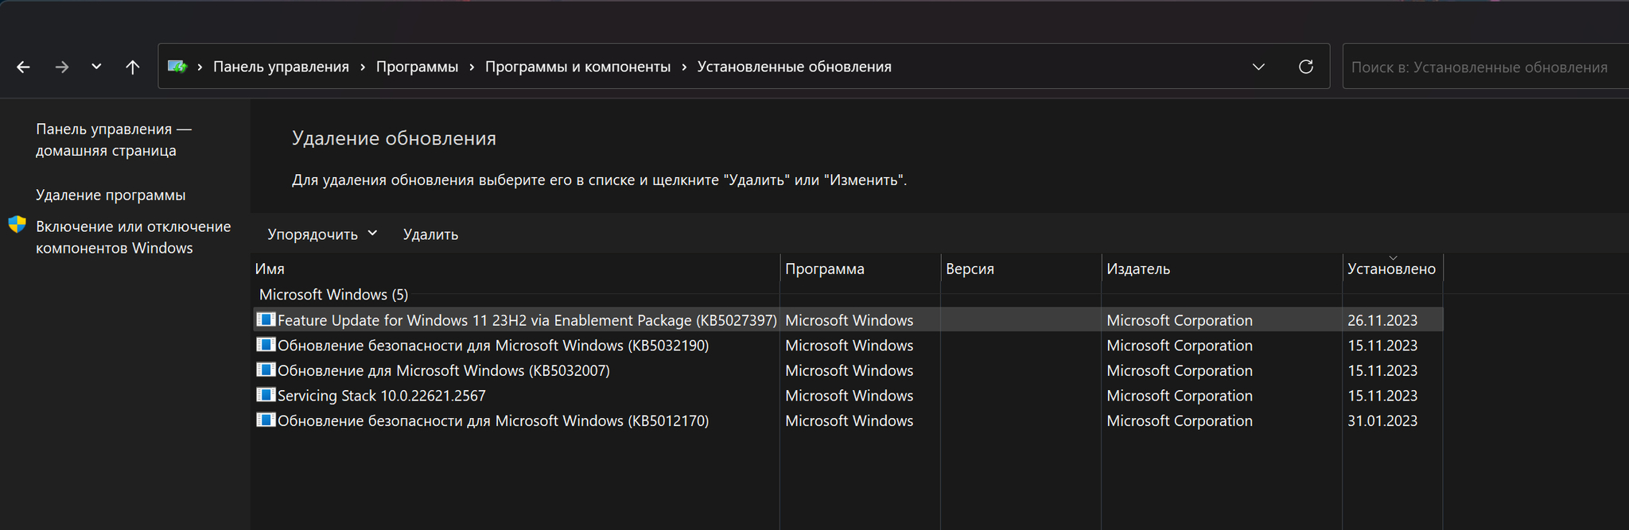The height and width of the screenshot is (530, 1629).
Task: Select security update KB5032190 row
Action: [848, 346]
